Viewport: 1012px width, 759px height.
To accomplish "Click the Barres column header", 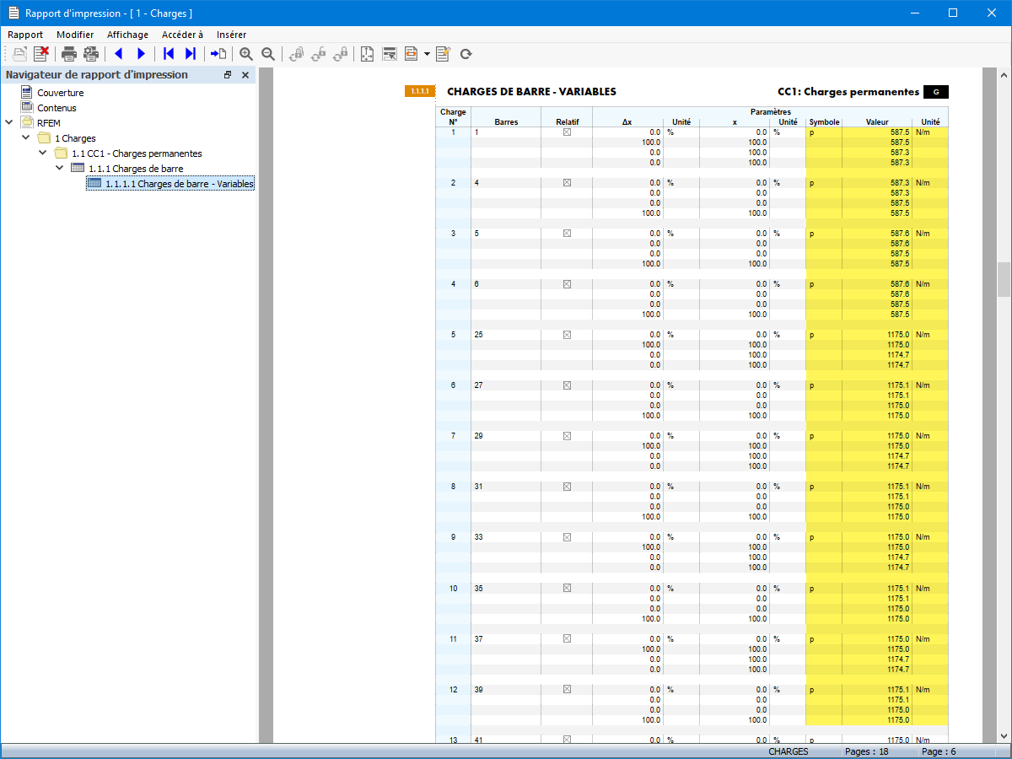I will point(506,122).
